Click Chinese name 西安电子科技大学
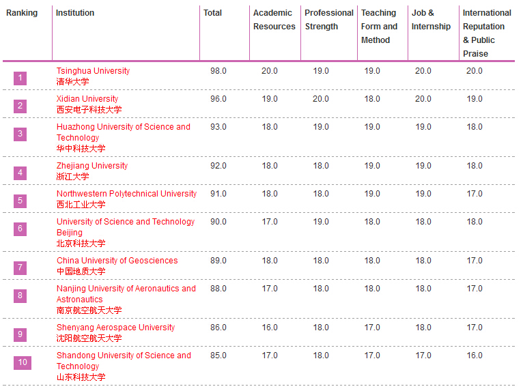The image size is (523, 391). (x=89, y=110)
